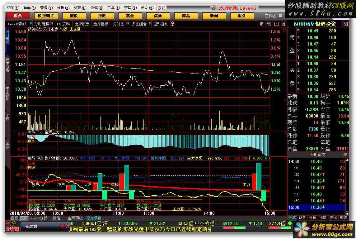Close the 600069 银鸽投资 quote panel
Image resolution: width=356 pixels, height=239 pixels.
pos(345,24)
